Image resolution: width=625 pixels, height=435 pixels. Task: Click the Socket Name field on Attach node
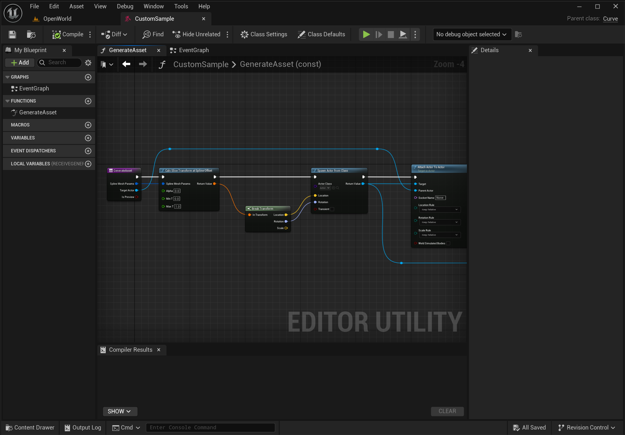(440, 198)
